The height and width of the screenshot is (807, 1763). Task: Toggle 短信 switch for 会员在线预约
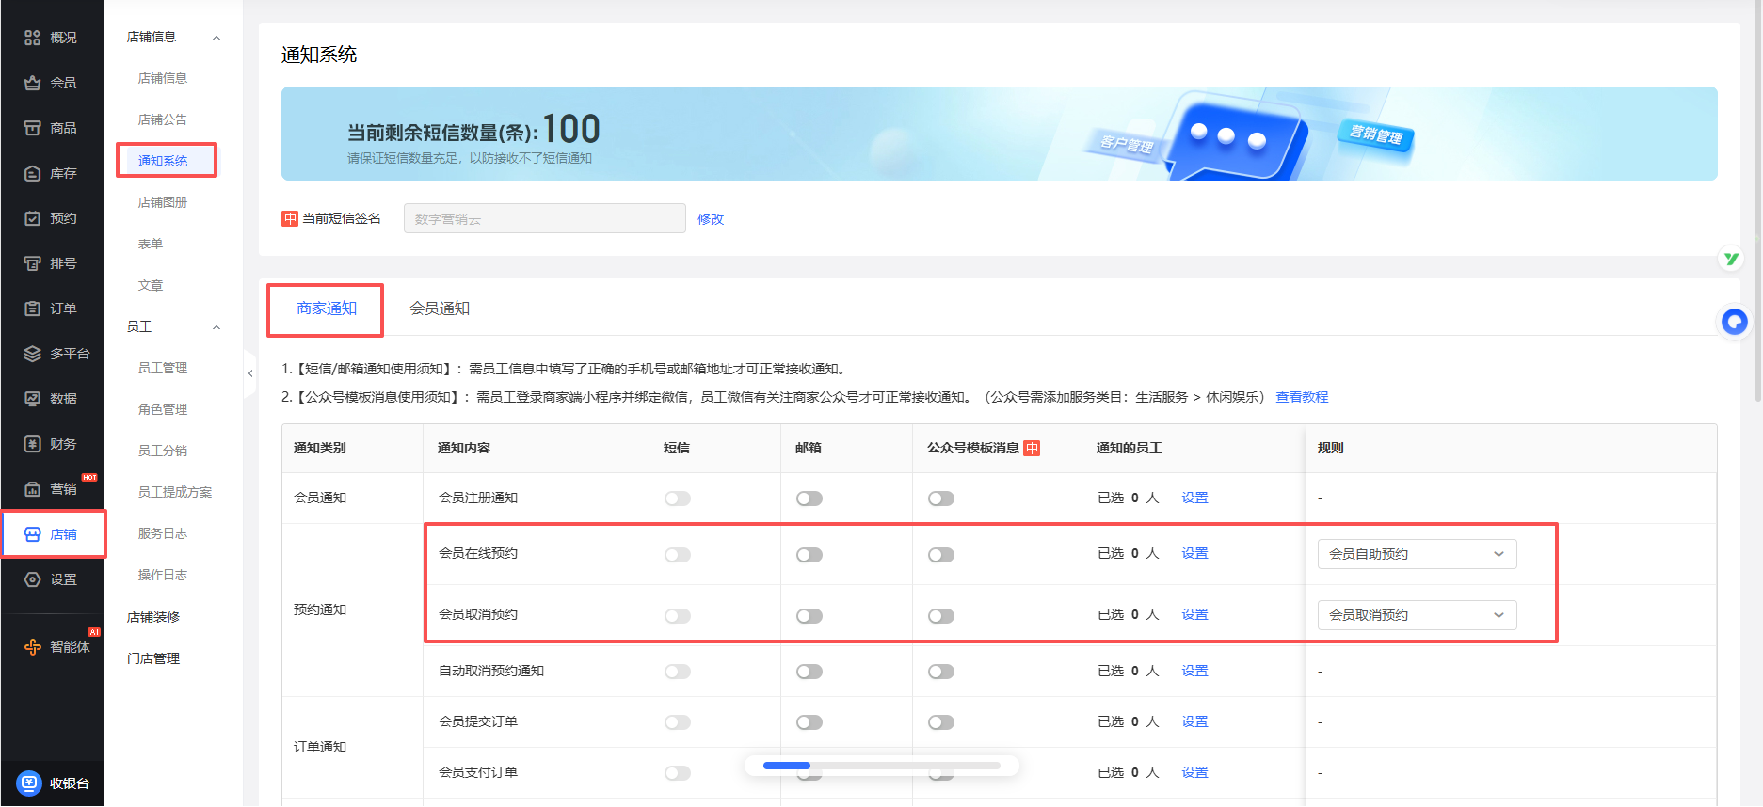click(x=678, y=555)
